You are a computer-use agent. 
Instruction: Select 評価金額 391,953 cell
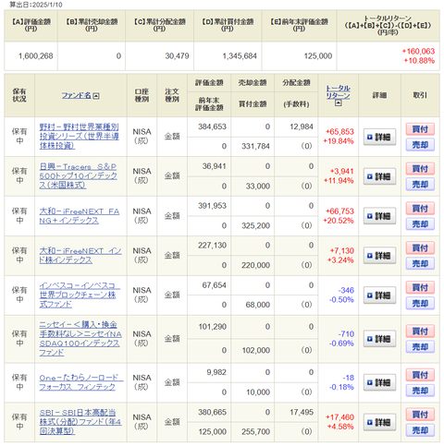(212, 206)
